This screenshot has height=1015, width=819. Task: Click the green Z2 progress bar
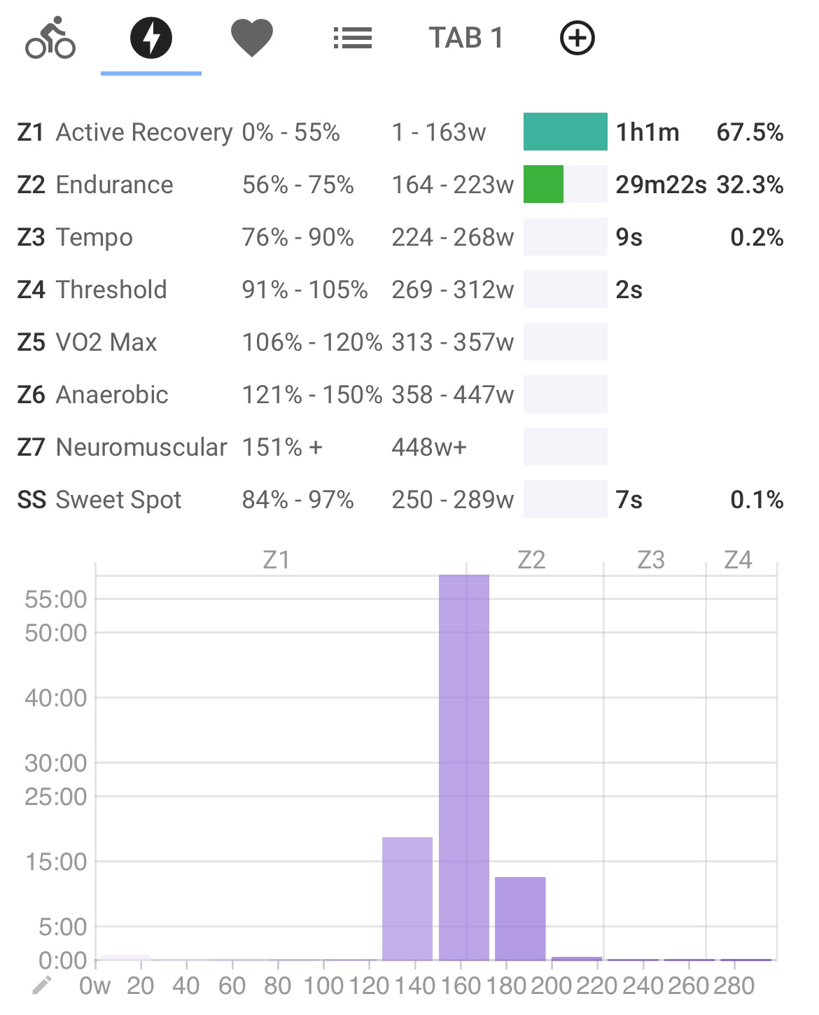coord(544,185)
